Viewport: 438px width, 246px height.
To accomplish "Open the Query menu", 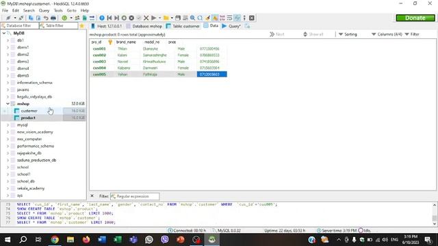I will click(44, 10).
